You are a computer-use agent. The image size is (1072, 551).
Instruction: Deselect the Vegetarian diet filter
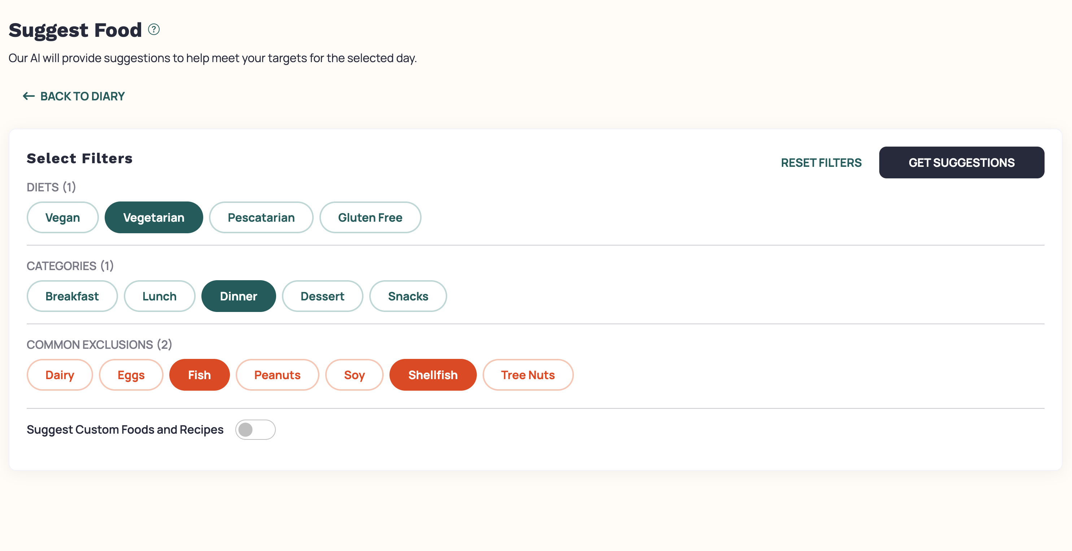(153, 218)
